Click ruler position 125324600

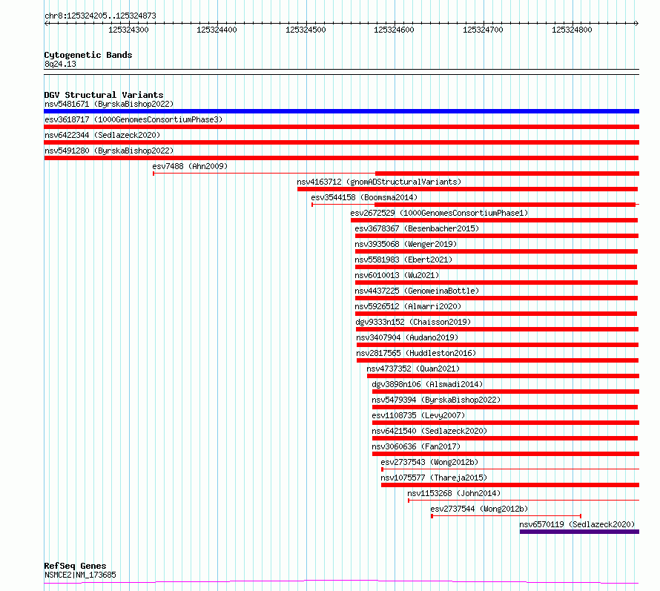[x=394, y=30]
